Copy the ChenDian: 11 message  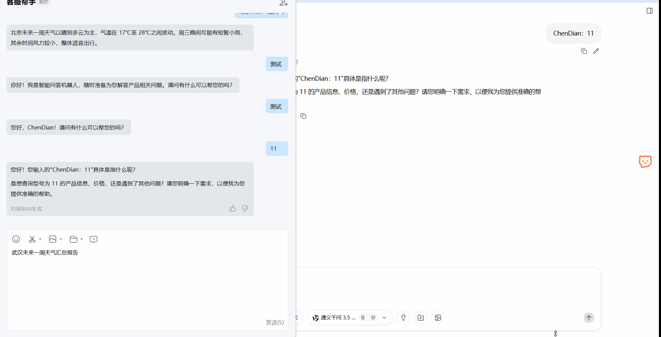584,51
